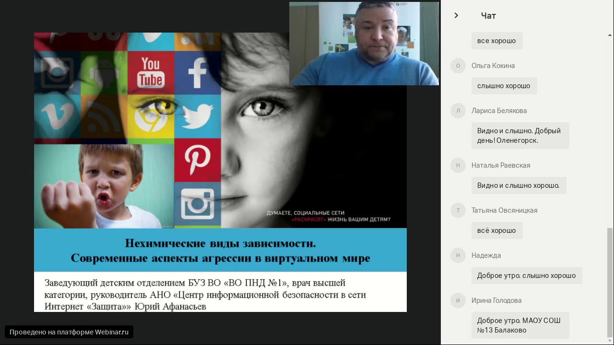Click the Android robot icon on the slide

(104, 73)
